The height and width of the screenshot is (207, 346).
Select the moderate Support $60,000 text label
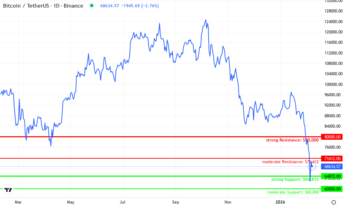coord(293,192)
